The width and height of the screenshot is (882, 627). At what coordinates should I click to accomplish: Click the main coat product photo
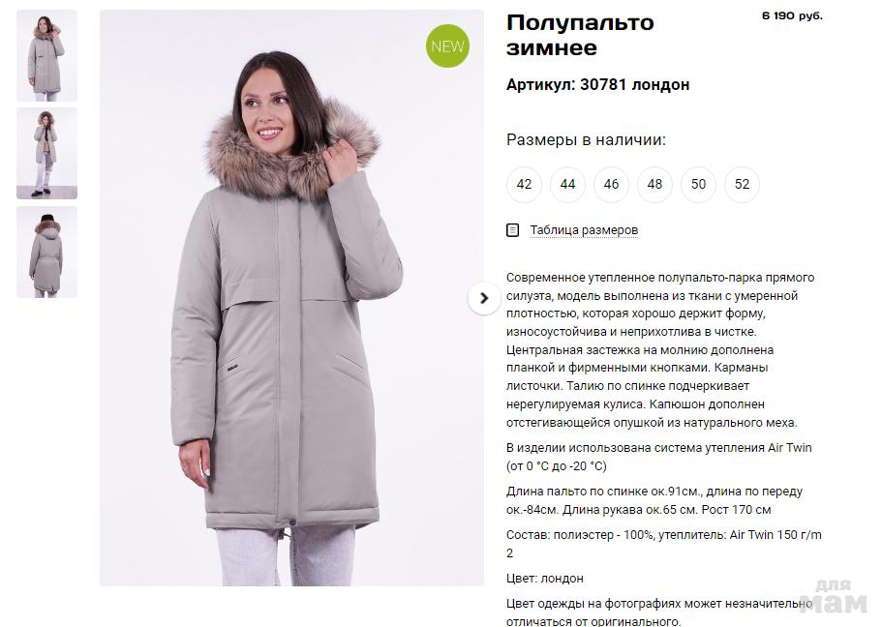291,298
